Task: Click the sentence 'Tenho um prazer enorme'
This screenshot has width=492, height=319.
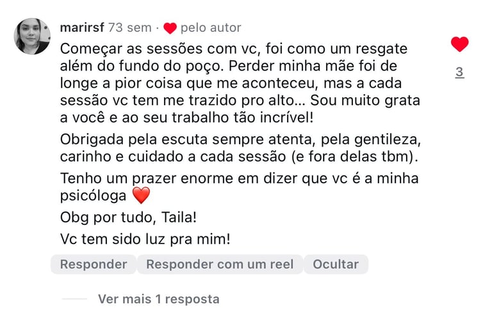Action: 240,187
